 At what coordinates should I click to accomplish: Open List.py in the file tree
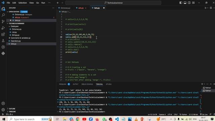(14, 32)
